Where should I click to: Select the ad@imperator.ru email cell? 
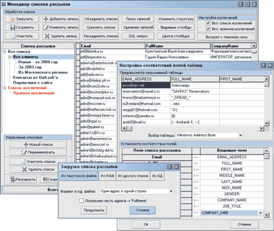[x=113, y=57]
